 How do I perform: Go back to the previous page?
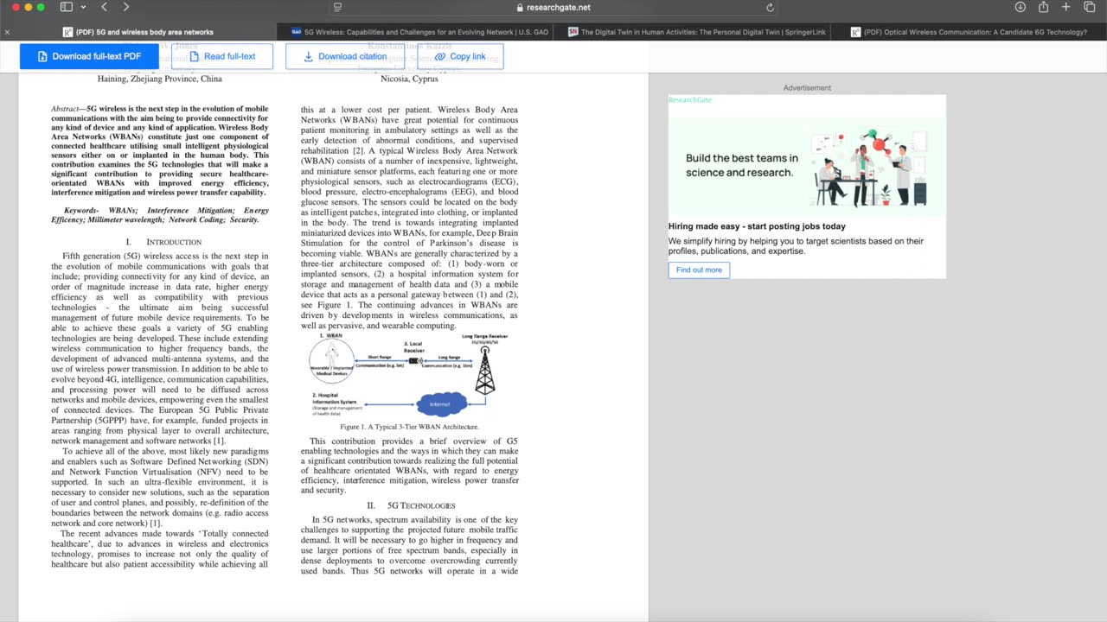(104, 7)
